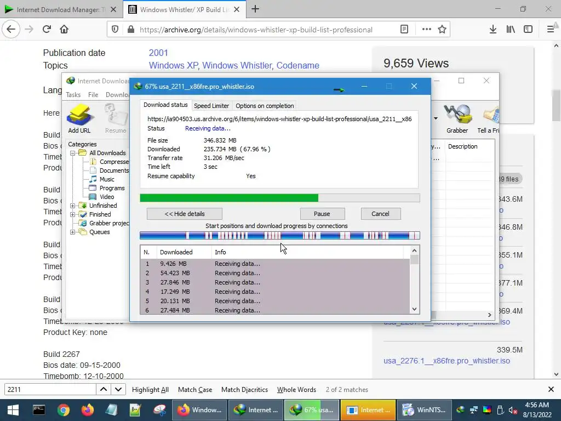561x421 pixels.
Task: Expand the Finished category
Action: pos(73,214)
